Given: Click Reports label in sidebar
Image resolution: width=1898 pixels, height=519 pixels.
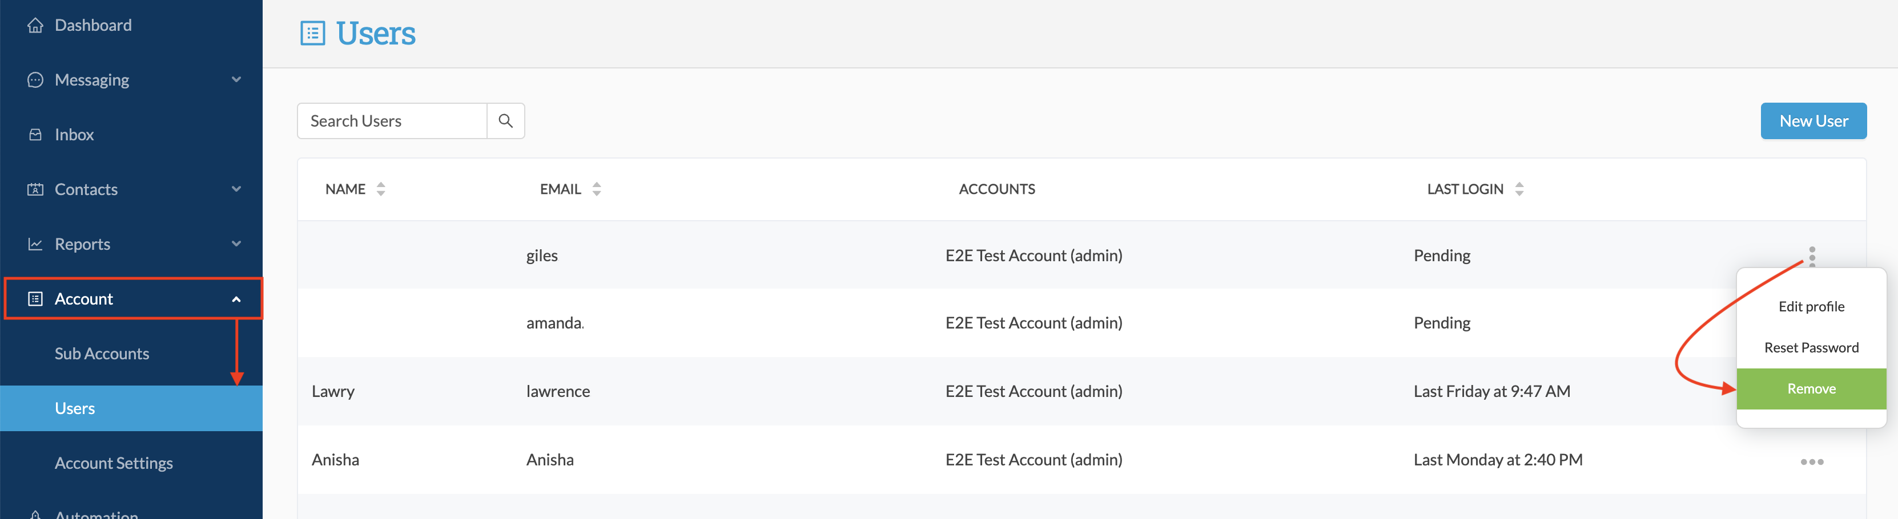Looking at the screenshot, I should click(83, 245).
